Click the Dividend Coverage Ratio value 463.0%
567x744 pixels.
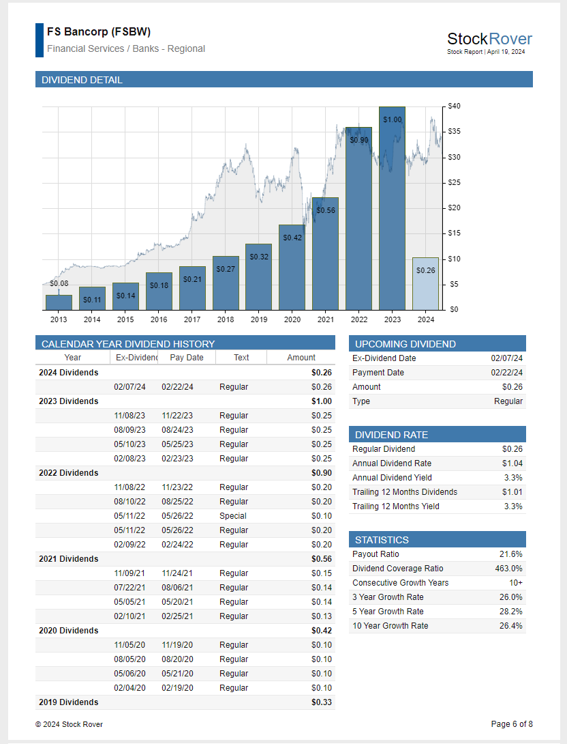(509, 569)
